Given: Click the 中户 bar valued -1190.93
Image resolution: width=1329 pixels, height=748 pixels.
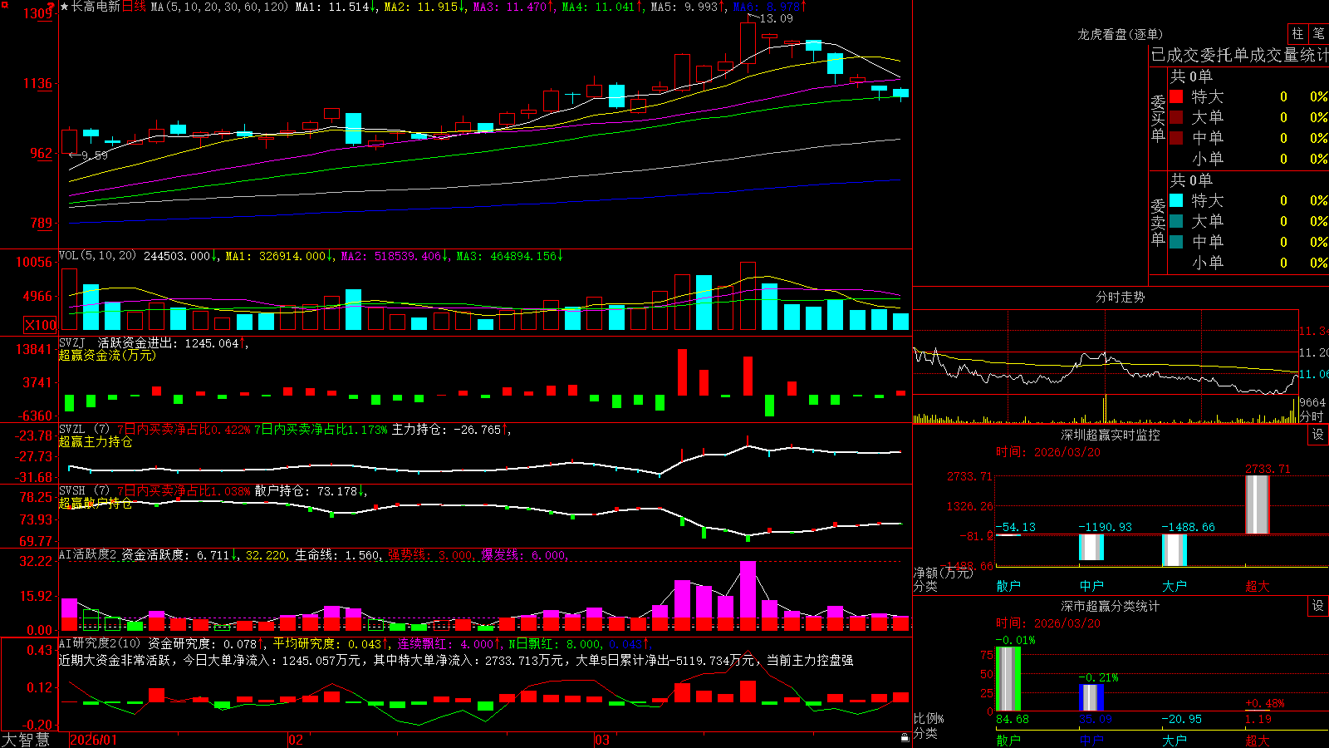Looking at the screenshot, I should click(x=1091, y=547).
